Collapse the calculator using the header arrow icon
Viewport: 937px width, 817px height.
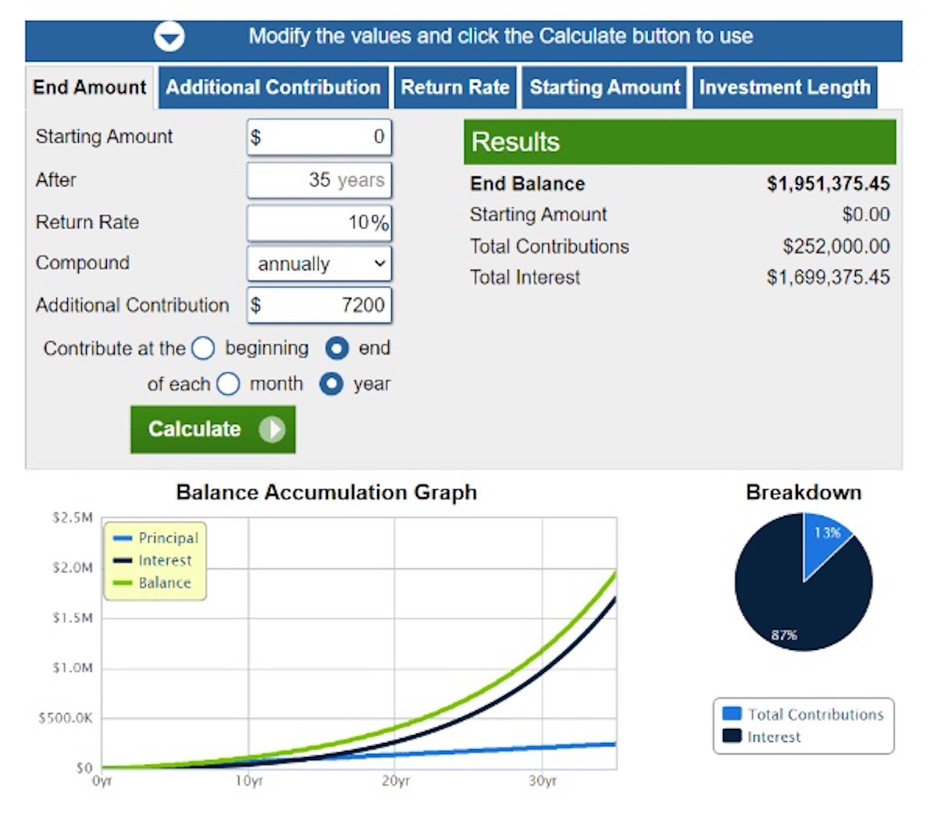(x=169, y=37)
